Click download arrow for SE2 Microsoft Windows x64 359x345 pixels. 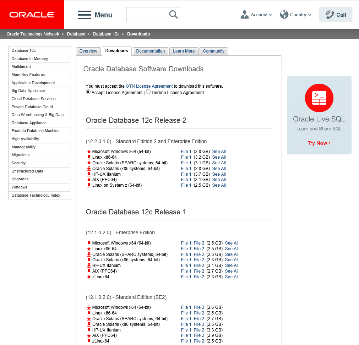click(x=89, y=307)
